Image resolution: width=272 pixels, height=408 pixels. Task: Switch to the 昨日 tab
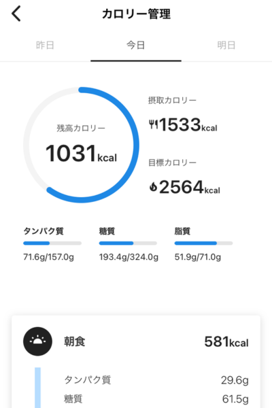pyautogui.click(x=45, y=46)
